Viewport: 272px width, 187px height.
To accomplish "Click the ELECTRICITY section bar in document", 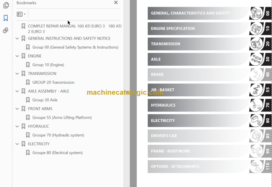I will (198, 120).
